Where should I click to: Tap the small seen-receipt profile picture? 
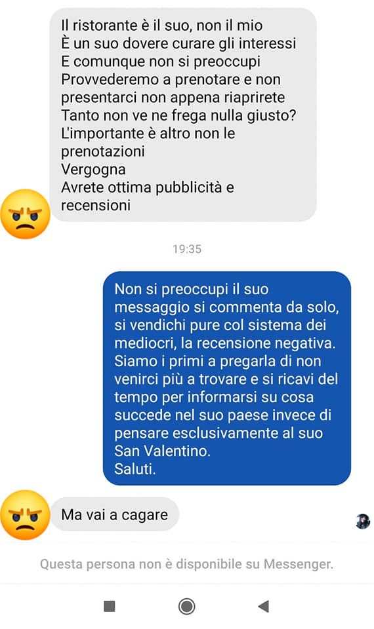coord(363,522)
